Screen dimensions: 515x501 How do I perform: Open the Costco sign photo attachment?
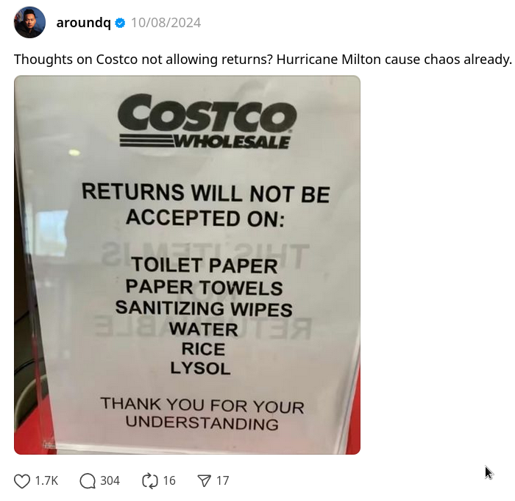click(x=187, y=265)
